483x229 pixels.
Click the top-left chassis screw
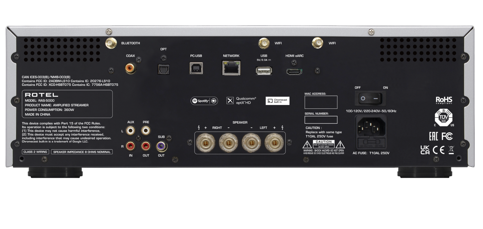point(109,32)
